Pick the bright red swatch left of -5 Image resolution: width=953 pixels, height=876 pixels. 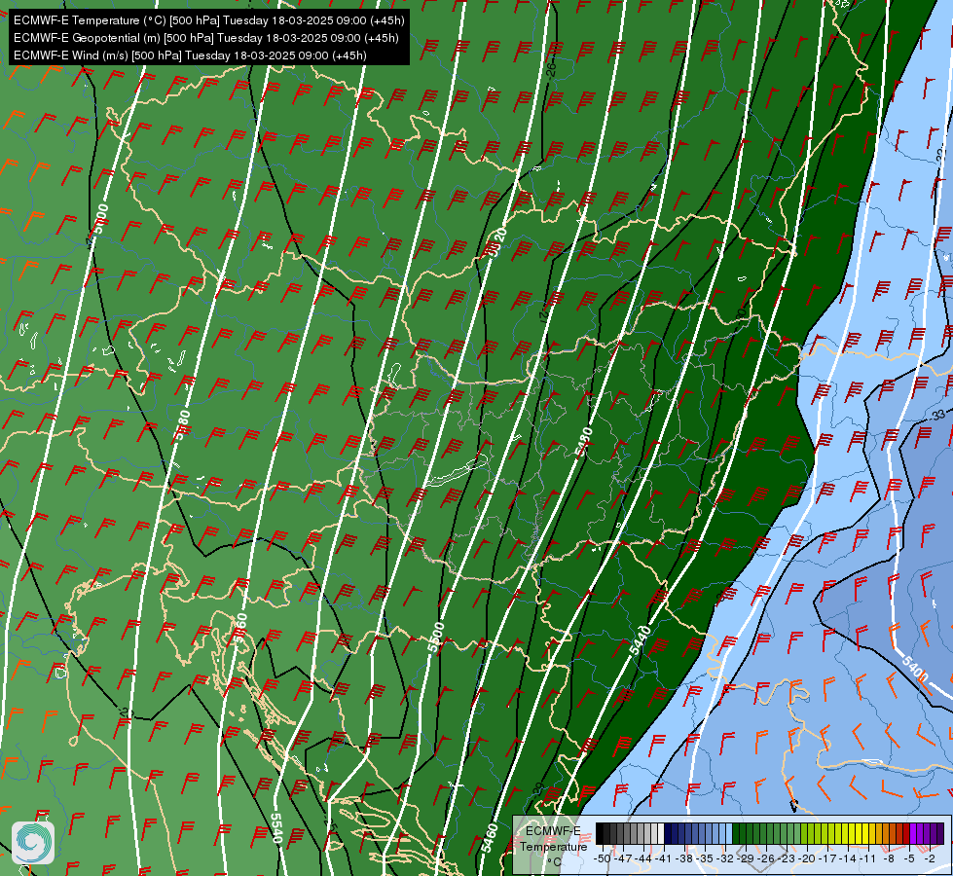906,833
